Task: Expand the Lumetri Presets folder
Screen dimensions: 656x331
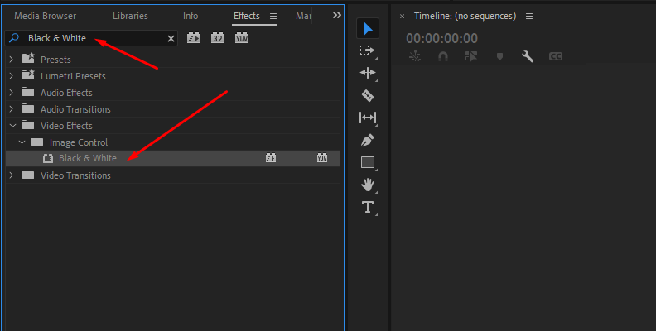Action: (x=12, y=76)
